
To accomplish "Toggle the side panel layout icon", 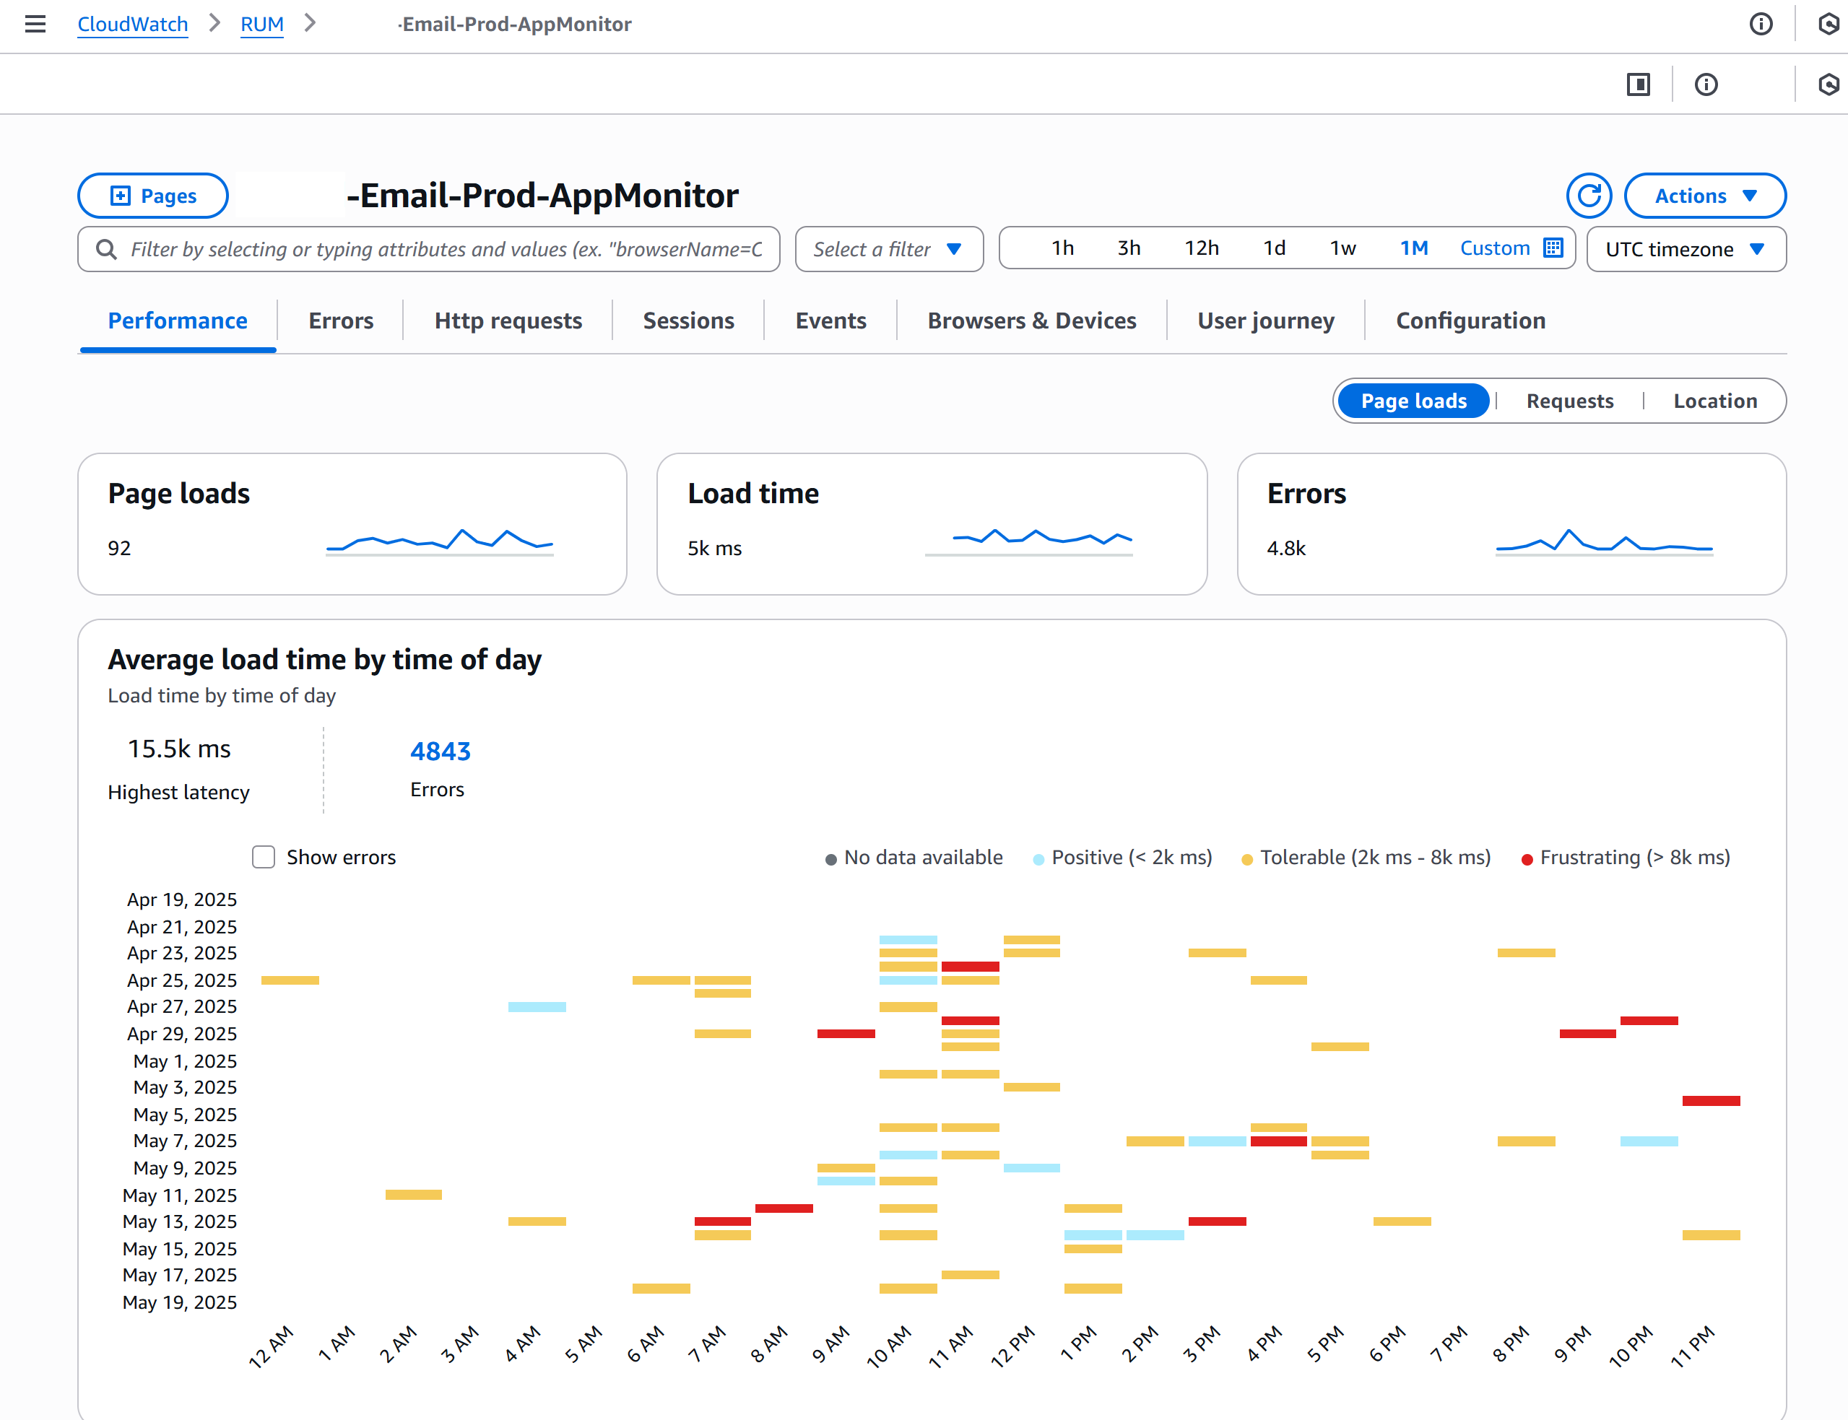I will pyautogui.click(x=1639, y=84).
